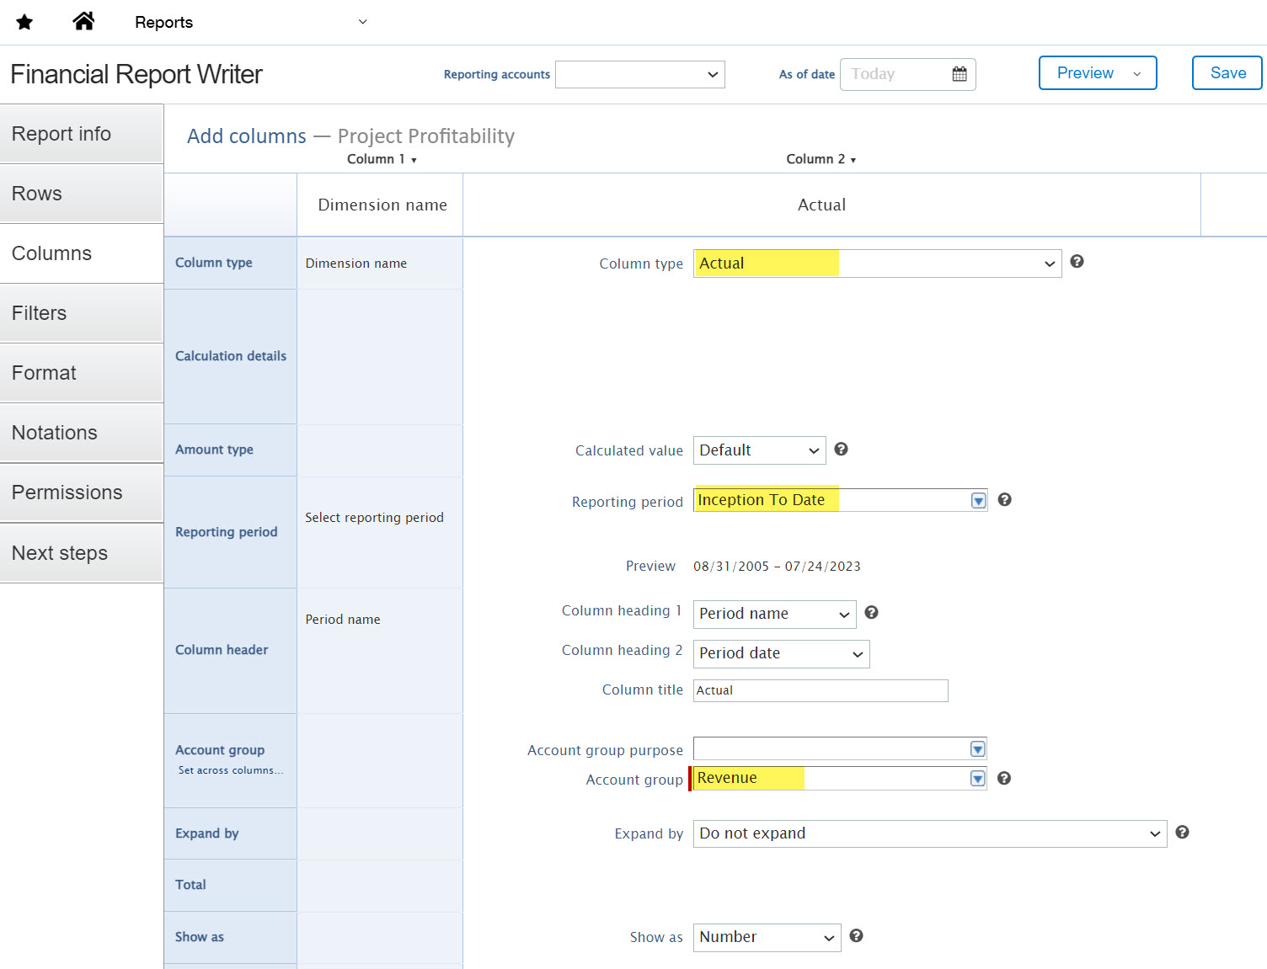
Task: Click the Set across columns link
Action: (x=230, y=770)
